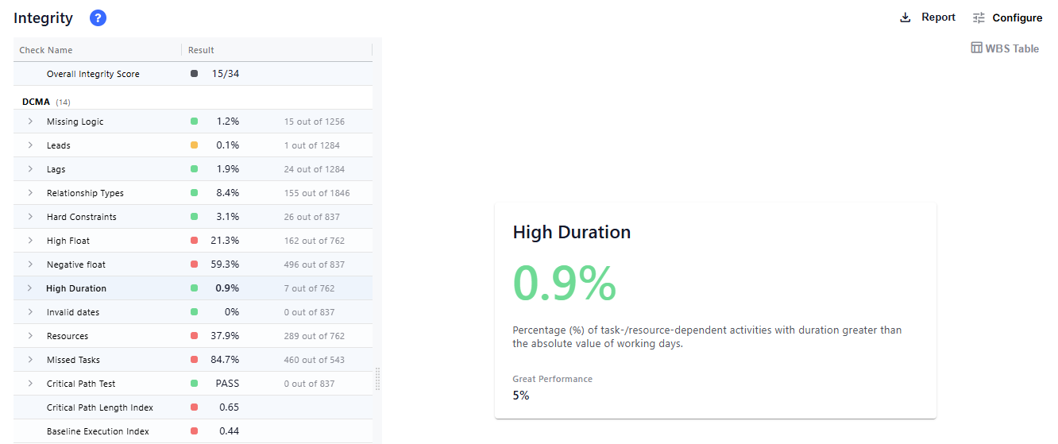Click the Result column header
Screen dimensions: 1058x444
(x=201, y=50)
